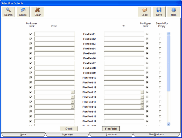This screenshot has height=138, width=182.
Task: Toggle No Upper Limit for FlexField 17
Action: 147,111
